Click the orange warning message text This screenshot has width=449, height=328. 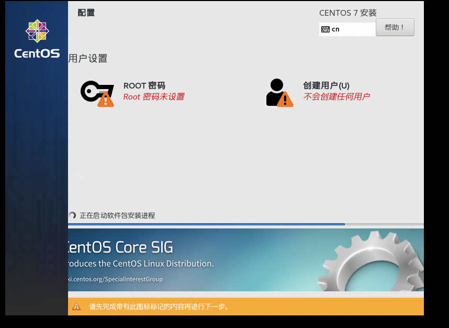pos(159,307)
